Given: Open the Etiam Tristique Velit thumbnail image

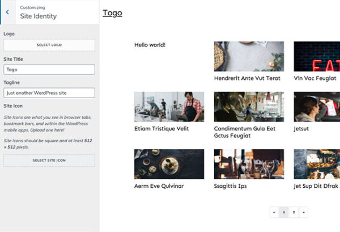Looking at the screenshot, I should (169, 107).
